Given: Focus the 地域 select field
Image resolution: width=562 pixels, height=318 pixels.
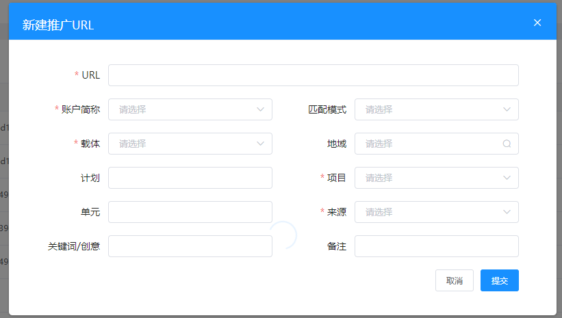Looking at the screenshot, I should click(x=437, y=144).
